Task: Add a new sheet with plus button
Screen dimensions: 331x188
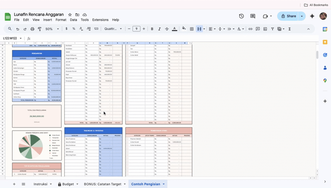Action: pyautogui.click(x=14, y=184)
